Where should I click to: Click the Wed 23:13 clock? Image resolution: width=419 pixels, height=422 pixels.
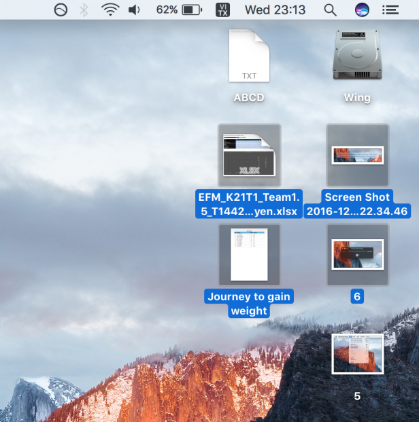coord(275,10)
